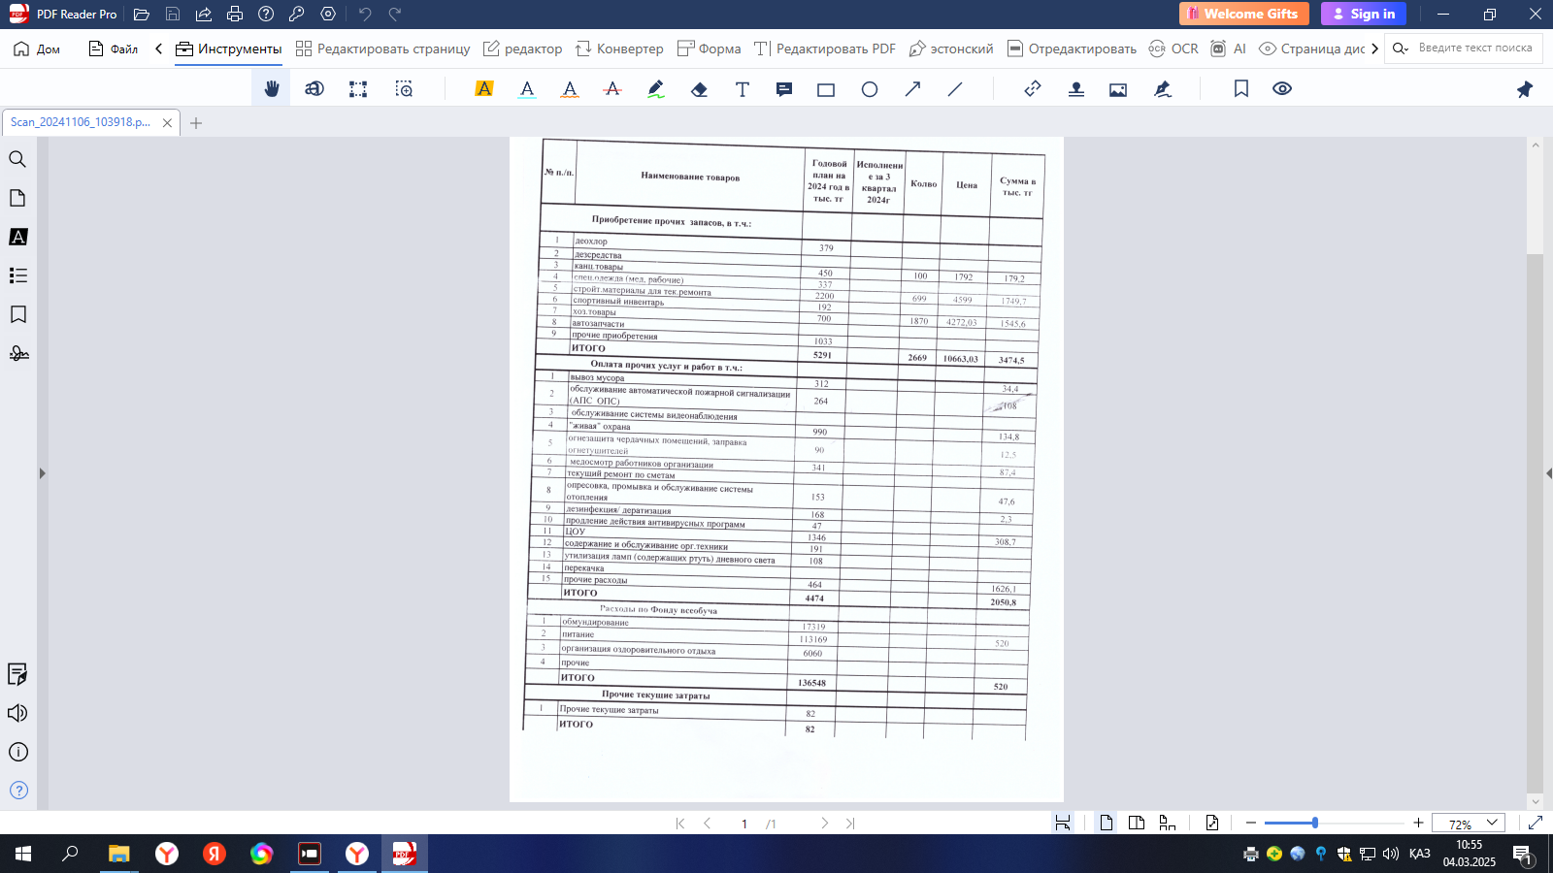Open the 72% zoom level dropdown
The image size is (1553, 873).
click(1469, 823)
